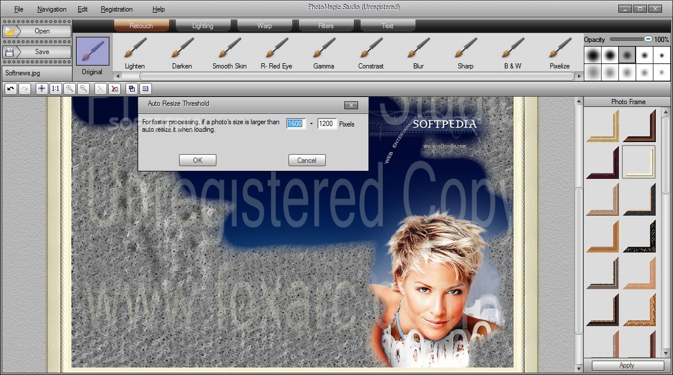The image size is (673, 375).
Task: Pick the B & W brush
Action: [x=512, y=53]
